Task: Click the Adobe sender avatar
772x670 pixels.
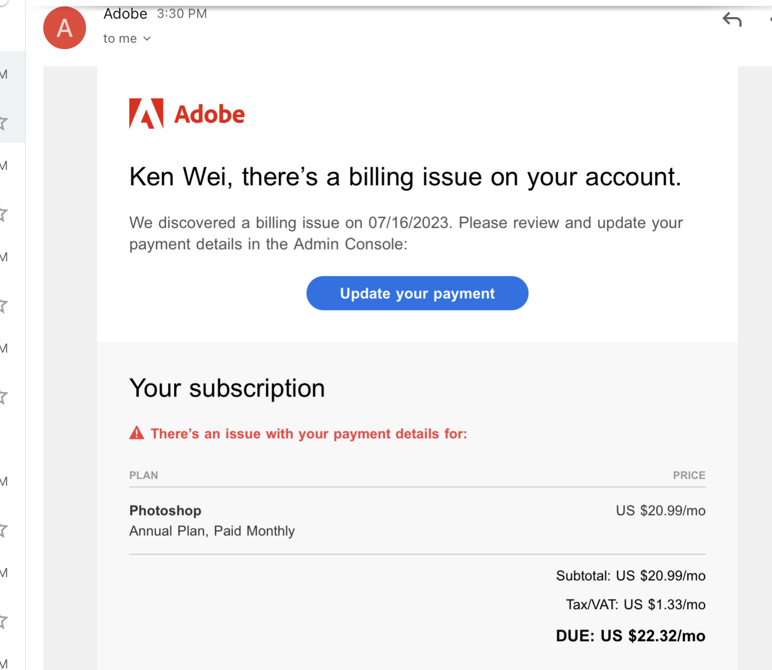Action: [64, 28]
